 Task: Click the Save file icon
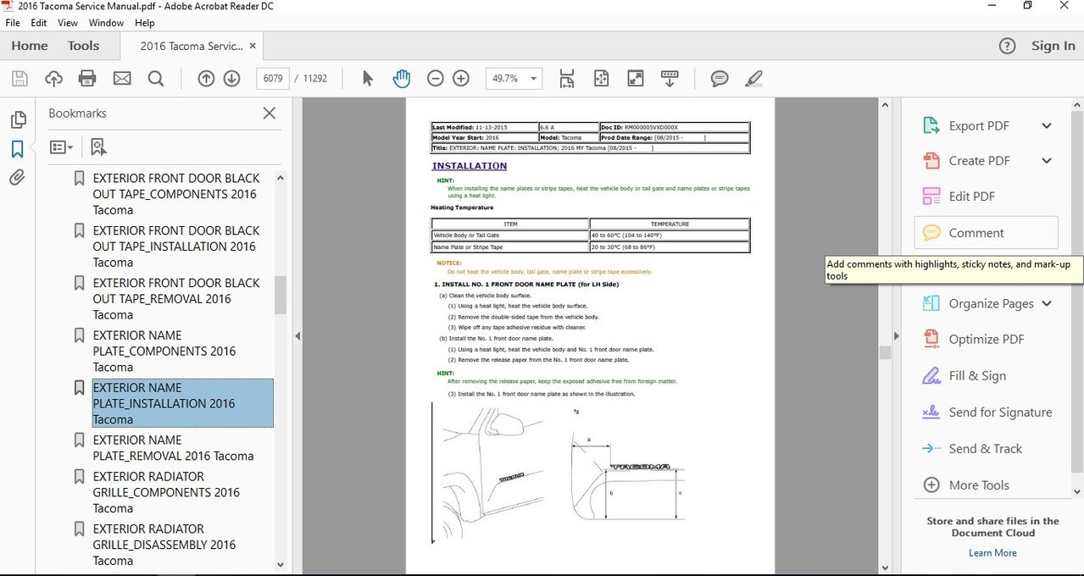19,79
